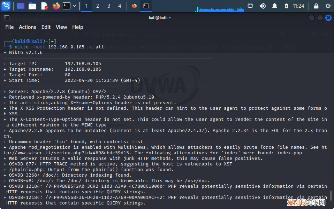334x209 pixels.
Task: Switch to Firefox window in taskbar
Action: point(134,6)
